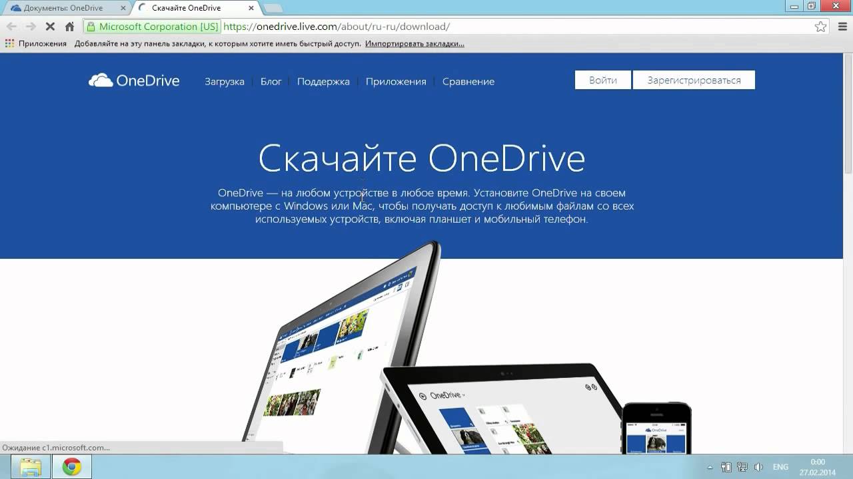The image size is (853, 479).
Task: Close the Документы: OneDrive tab
Action: pos(123,8)
